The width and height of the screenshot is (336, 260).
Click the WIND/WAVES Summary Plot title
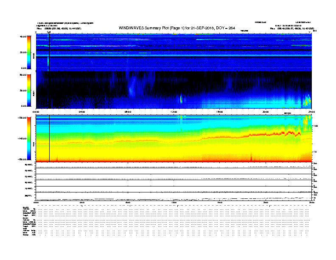pos(177,28)
